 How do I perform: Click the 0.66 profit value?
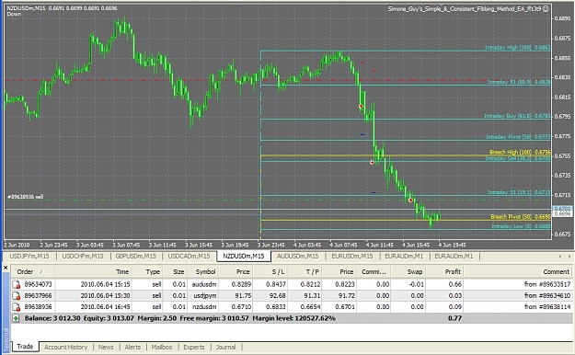tap(454, 284)
